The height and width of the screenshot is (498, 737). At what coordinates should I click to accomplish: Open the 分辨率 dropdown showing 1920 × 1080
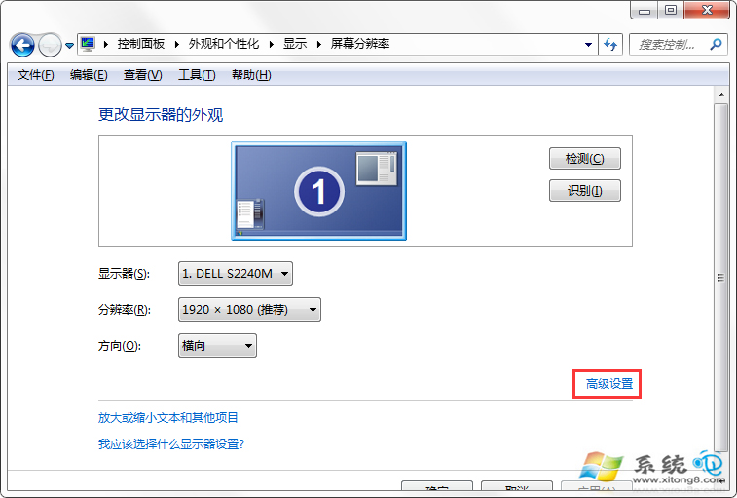(249, 310)
